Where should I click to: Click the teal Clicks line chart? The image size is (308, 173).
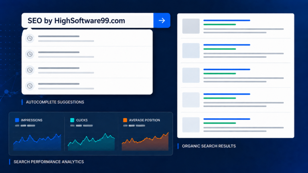coord(91,142)
